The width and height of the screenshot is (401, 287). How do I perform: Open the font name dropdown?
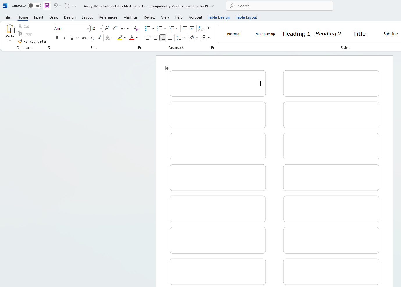88,28
